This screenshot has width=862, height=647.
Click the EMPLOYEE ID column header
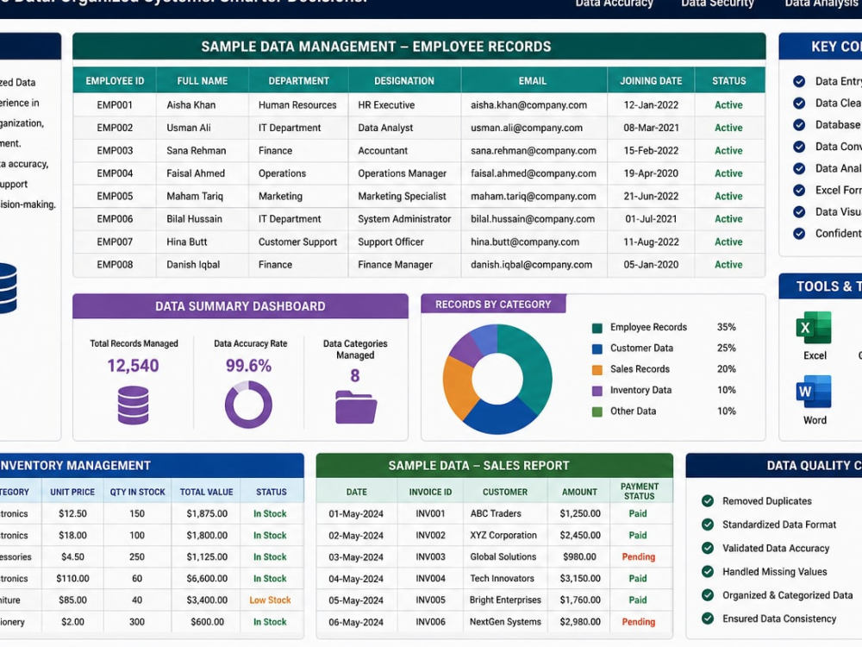click(x=115, y=81)
